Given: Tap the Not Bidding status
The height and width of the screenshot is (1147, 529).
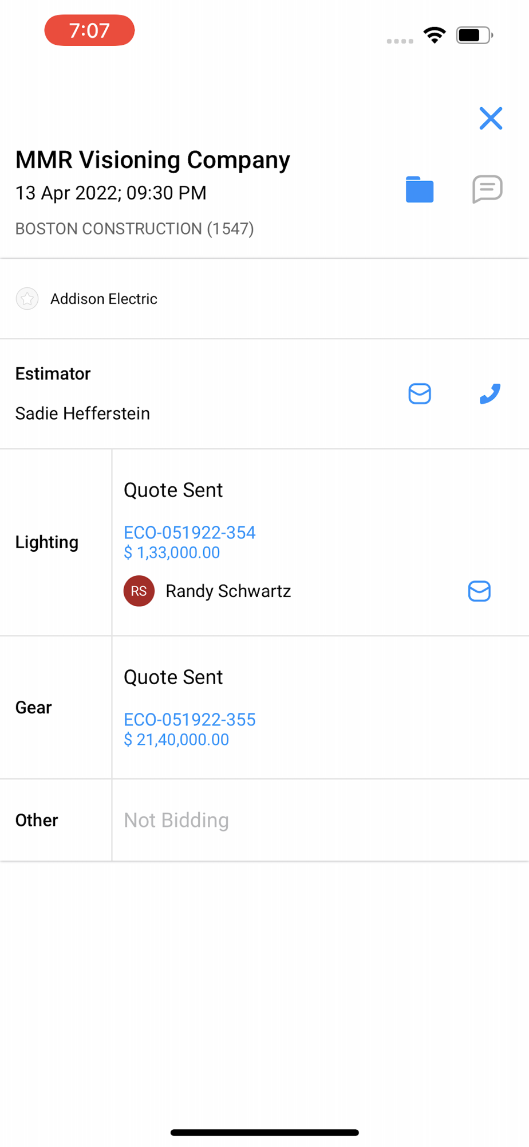Looking at the screenshot, I should [176, 820].
